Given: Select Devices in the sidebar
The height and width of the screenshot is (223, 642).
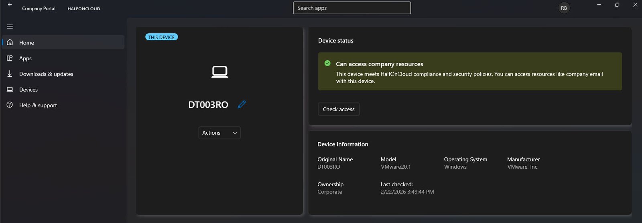Looking at the screenshot, I should (28, 90).
